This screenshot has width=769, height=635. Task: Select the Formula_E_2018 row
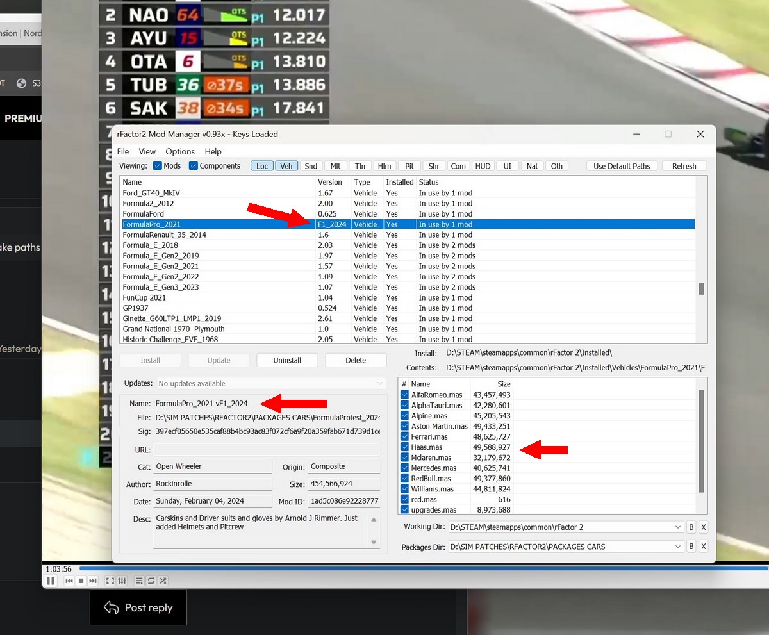(408, 245)
